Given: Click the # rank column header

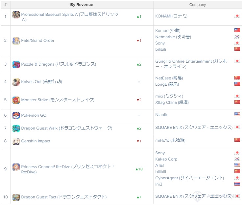Looking at the screenshot, I should (6, 4).
